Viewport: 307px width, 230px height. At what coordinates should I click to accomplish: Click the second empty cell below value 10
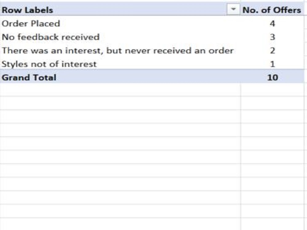[x=272, y=103]
